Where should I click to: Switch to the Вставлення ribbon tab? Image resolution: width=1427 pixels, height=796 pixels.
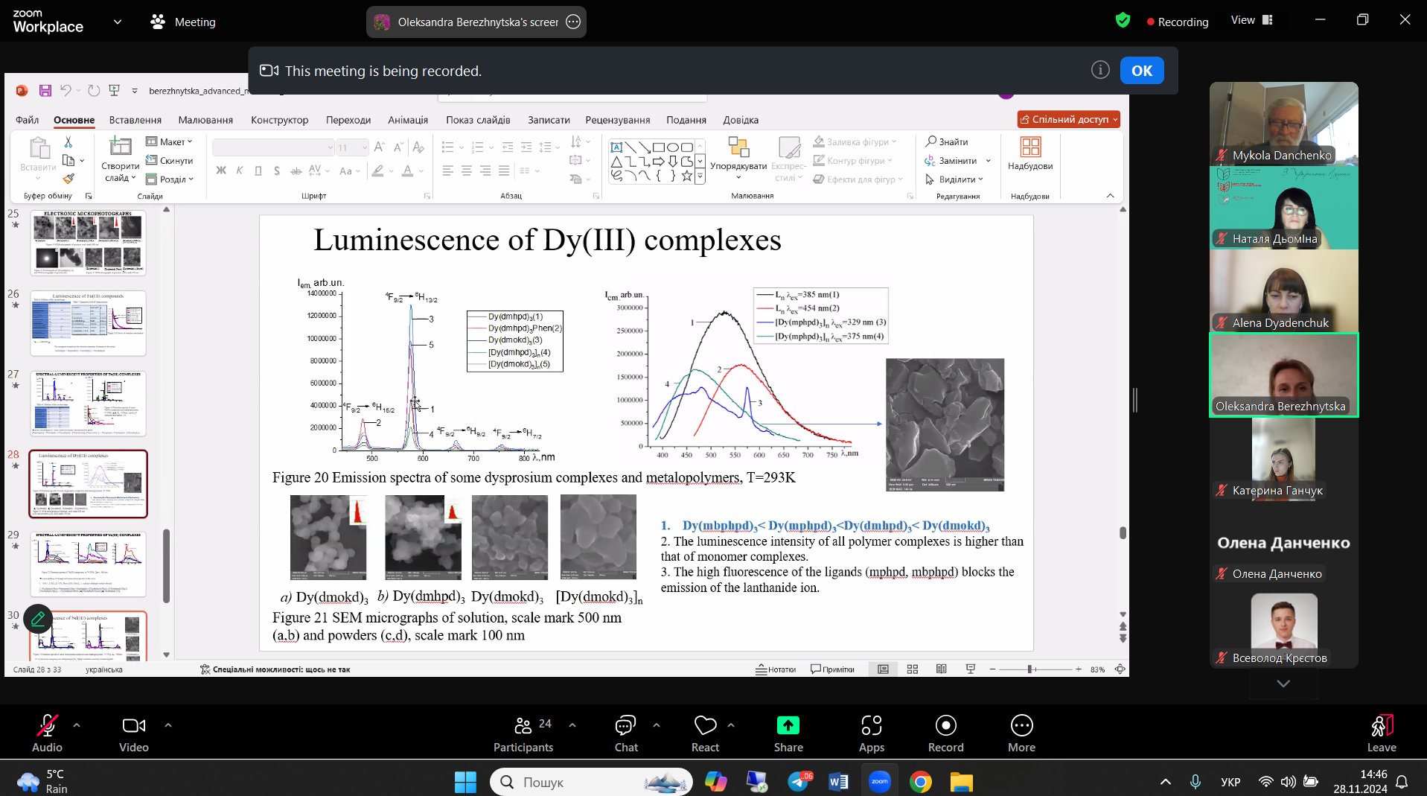135,120
